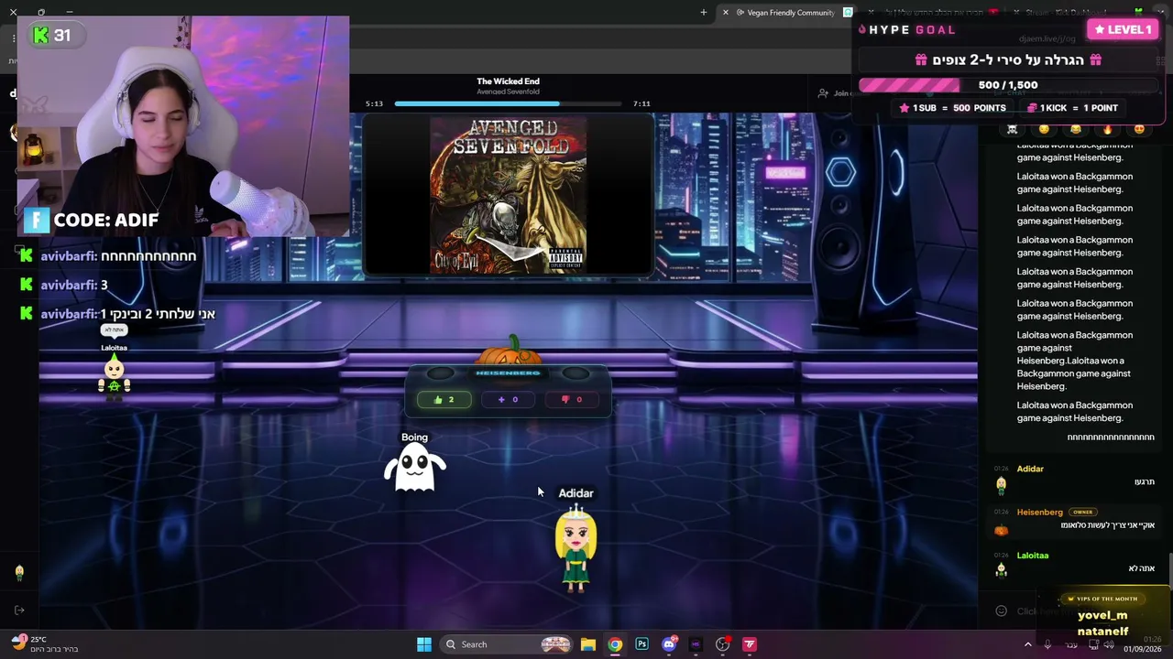Click Heisenberg's username in chat

(1039, 513)
